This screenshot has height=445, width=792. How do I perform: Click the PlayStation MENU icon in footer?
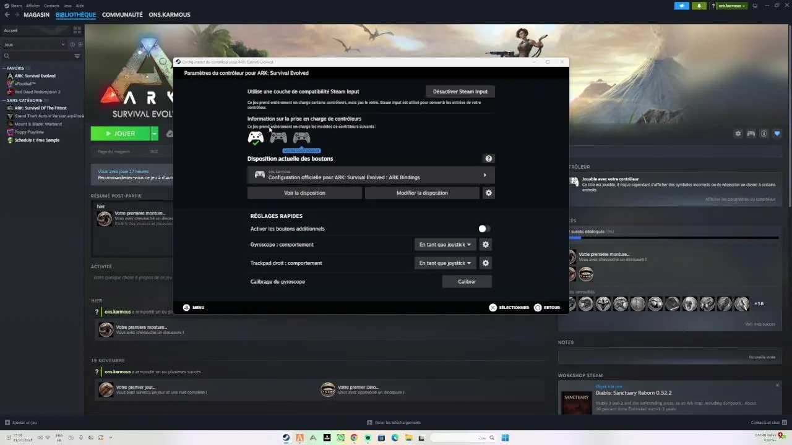coord(186,307)
